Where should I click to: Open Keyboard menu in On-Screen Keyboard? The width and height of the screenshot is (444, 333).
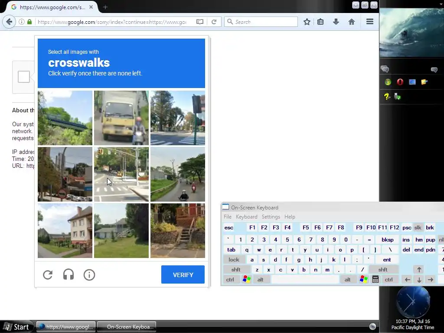coord(247,217)
